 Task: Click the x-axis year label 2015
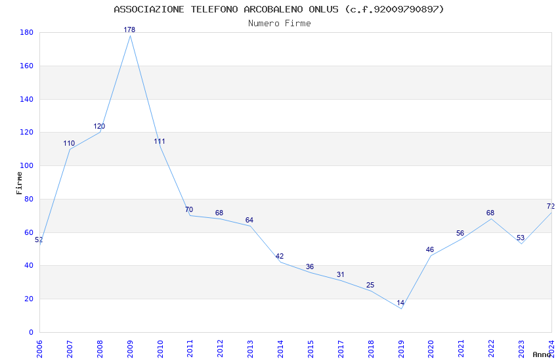click(x=311, y=349)
